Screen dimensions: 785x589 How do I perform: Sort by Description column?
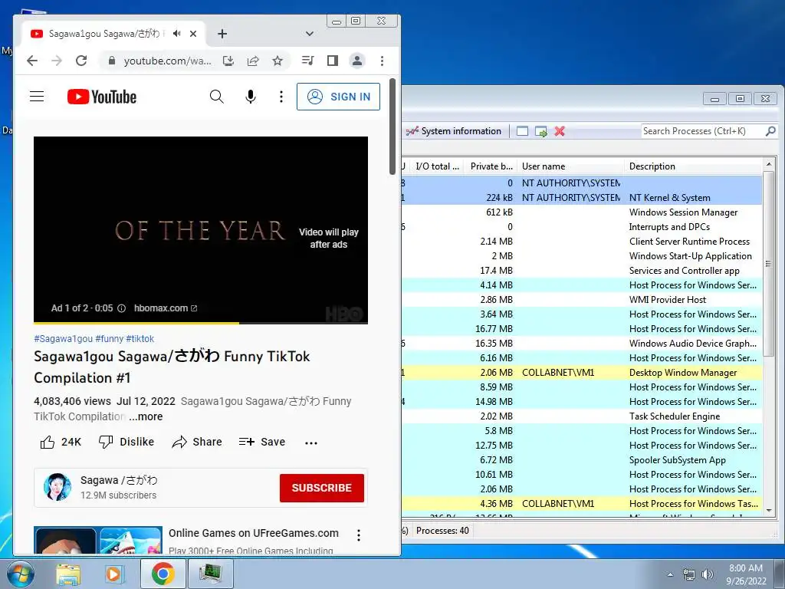pos(693,166)
